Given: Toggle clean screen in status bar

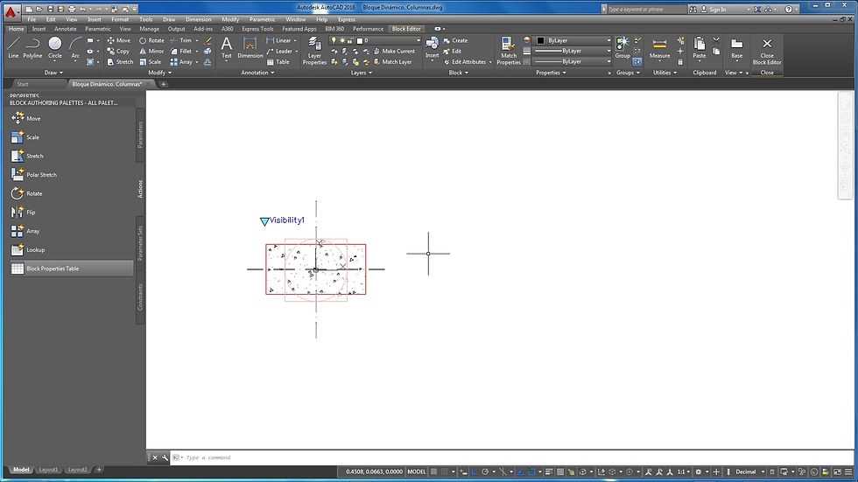Looking at the screenshot, I should [x=837, y=472].
